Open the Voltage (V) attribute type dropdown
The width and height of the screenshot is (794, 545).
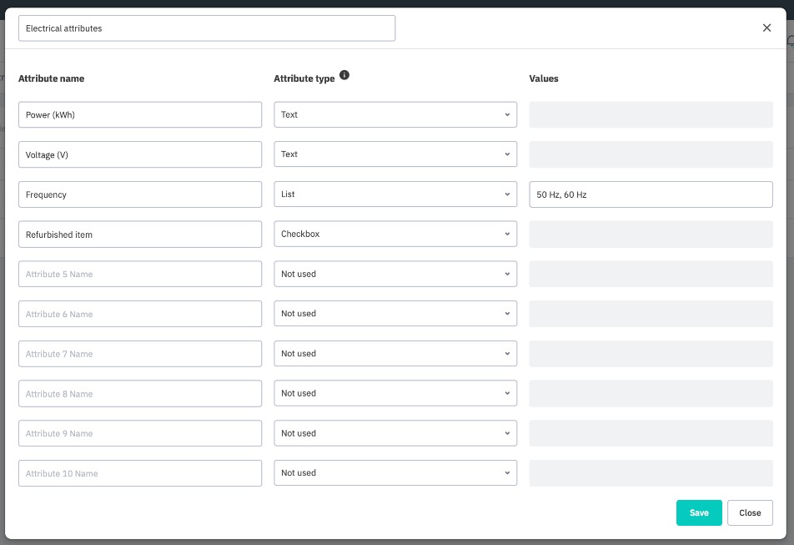394,154
